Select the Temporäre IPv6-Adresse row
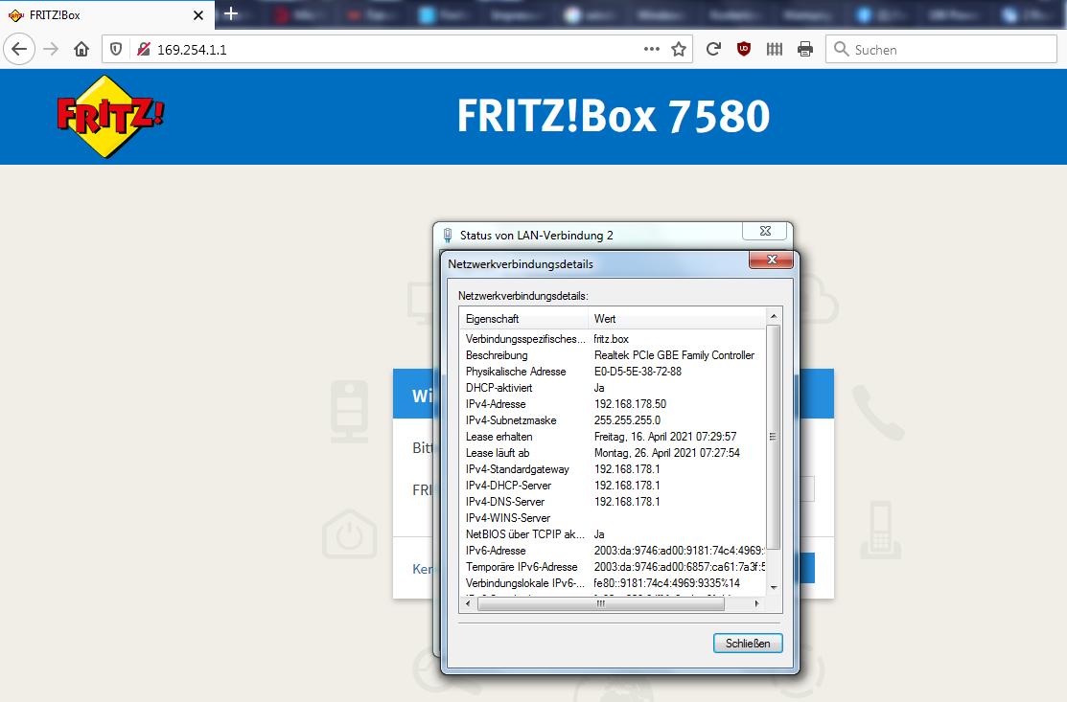Image resolution: width=1067 pixels, height=702 pixels. click(613, 567)
